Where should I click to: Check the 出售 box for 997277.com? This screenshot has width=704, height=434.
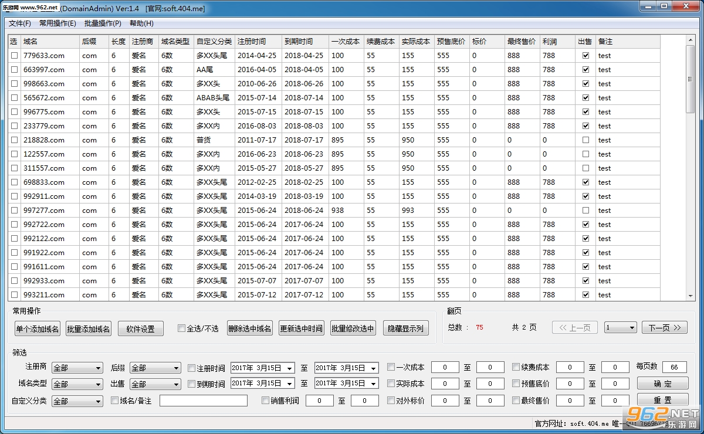click(585, 211)
